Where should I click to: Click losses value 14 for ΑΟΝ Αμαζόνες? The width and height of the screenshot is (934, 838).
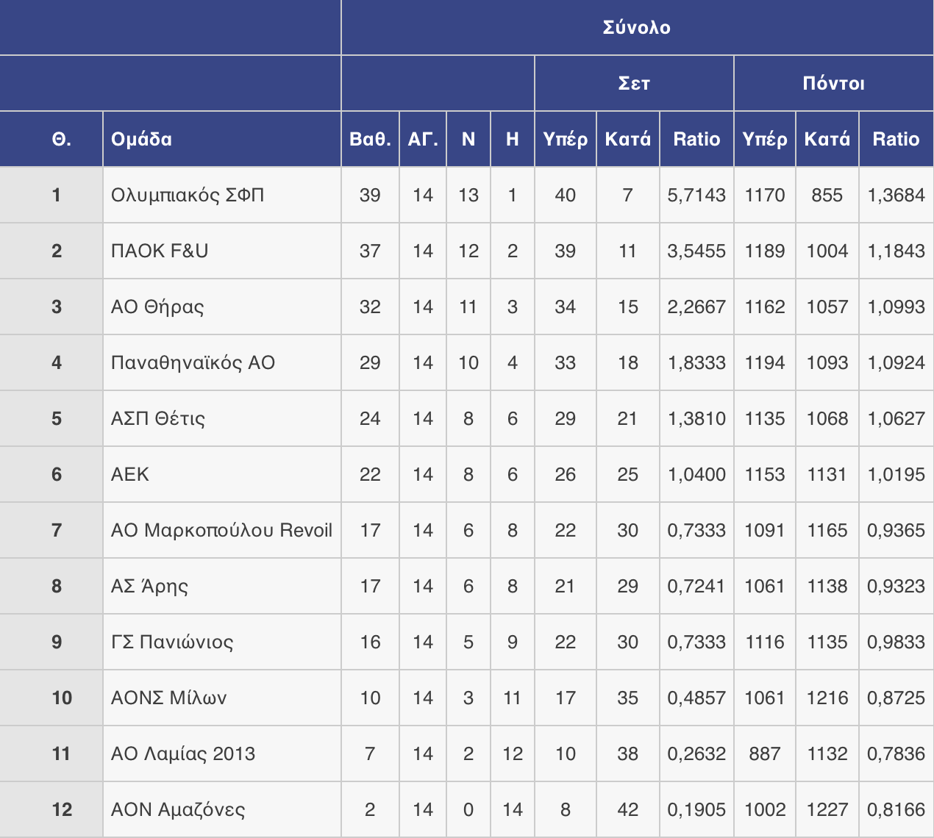513,809
